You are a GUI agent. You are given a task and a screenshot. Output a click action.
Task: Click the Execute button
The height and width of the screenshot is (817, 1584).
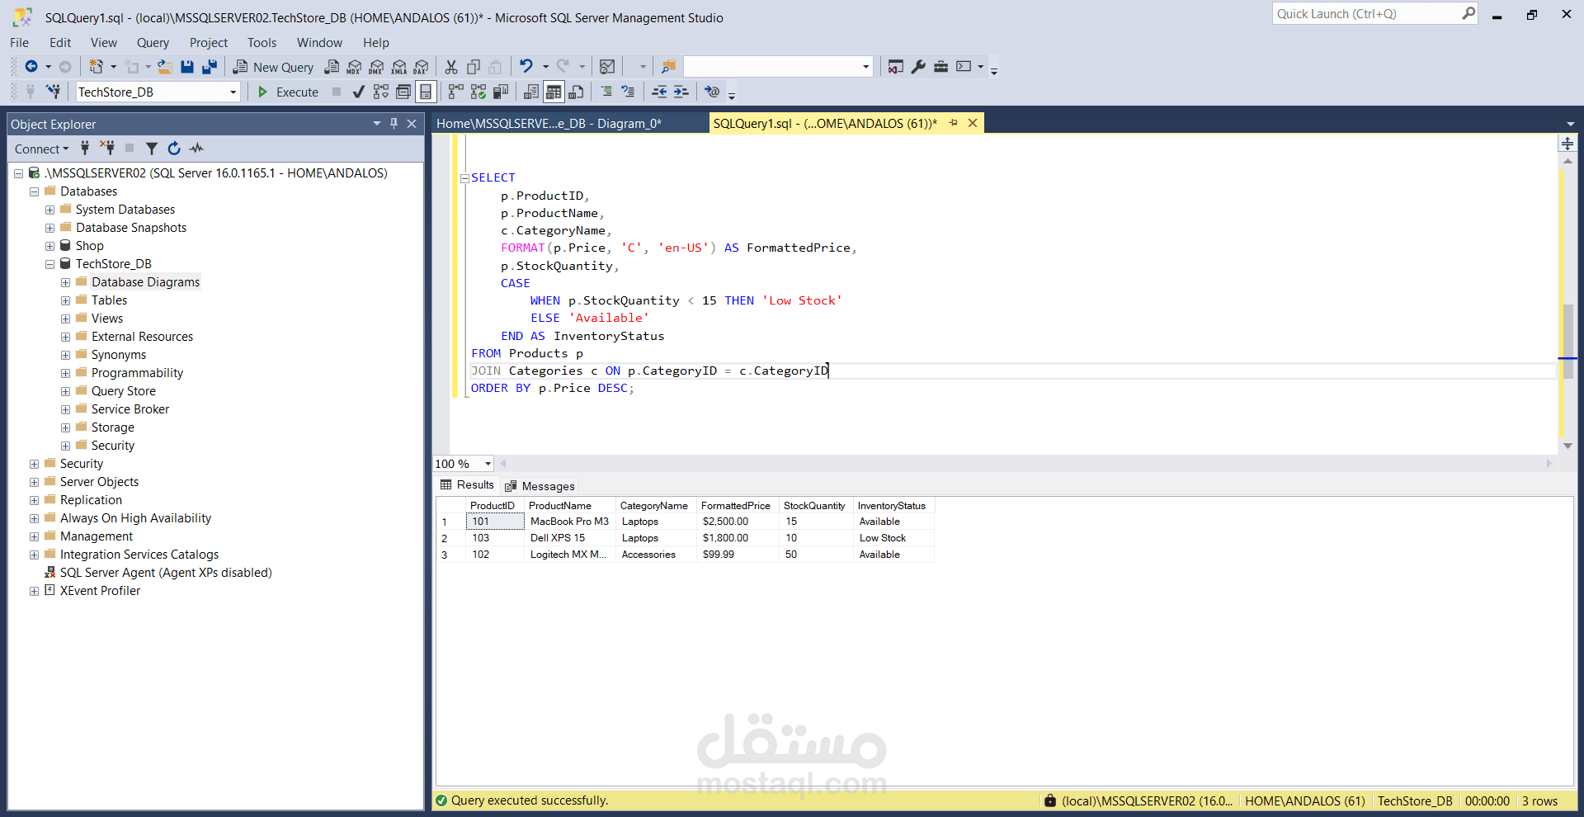point(288,92)
